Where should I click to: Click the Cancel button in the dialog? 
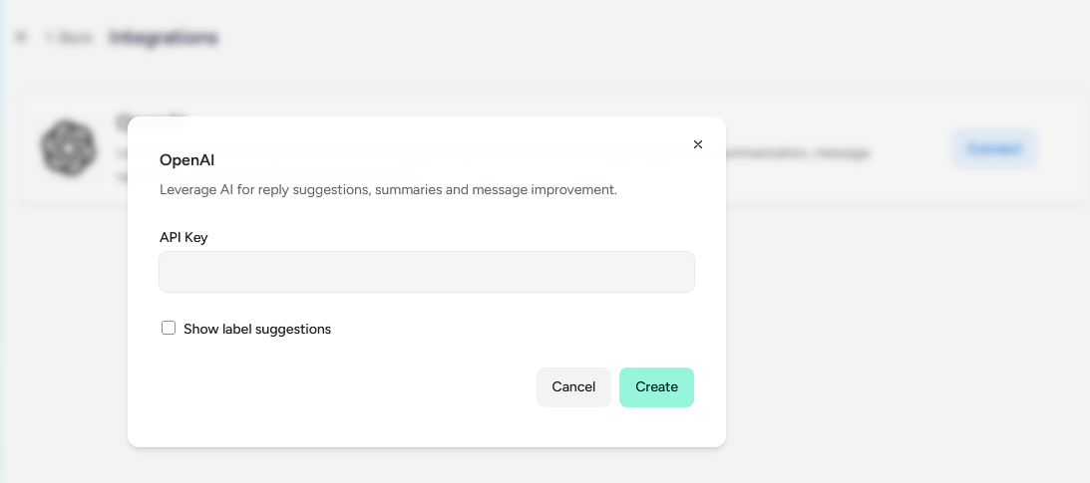point(573,387)
